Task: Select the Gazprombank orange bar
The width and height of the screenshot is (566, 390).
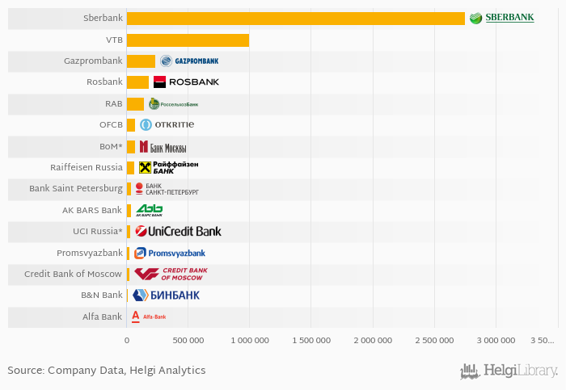Action: point(141,61)
